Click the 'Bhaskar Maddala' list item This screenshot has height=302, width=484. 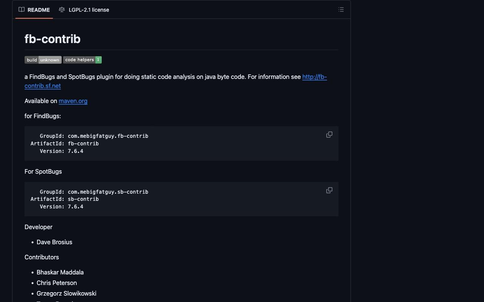tap(60, 272)
